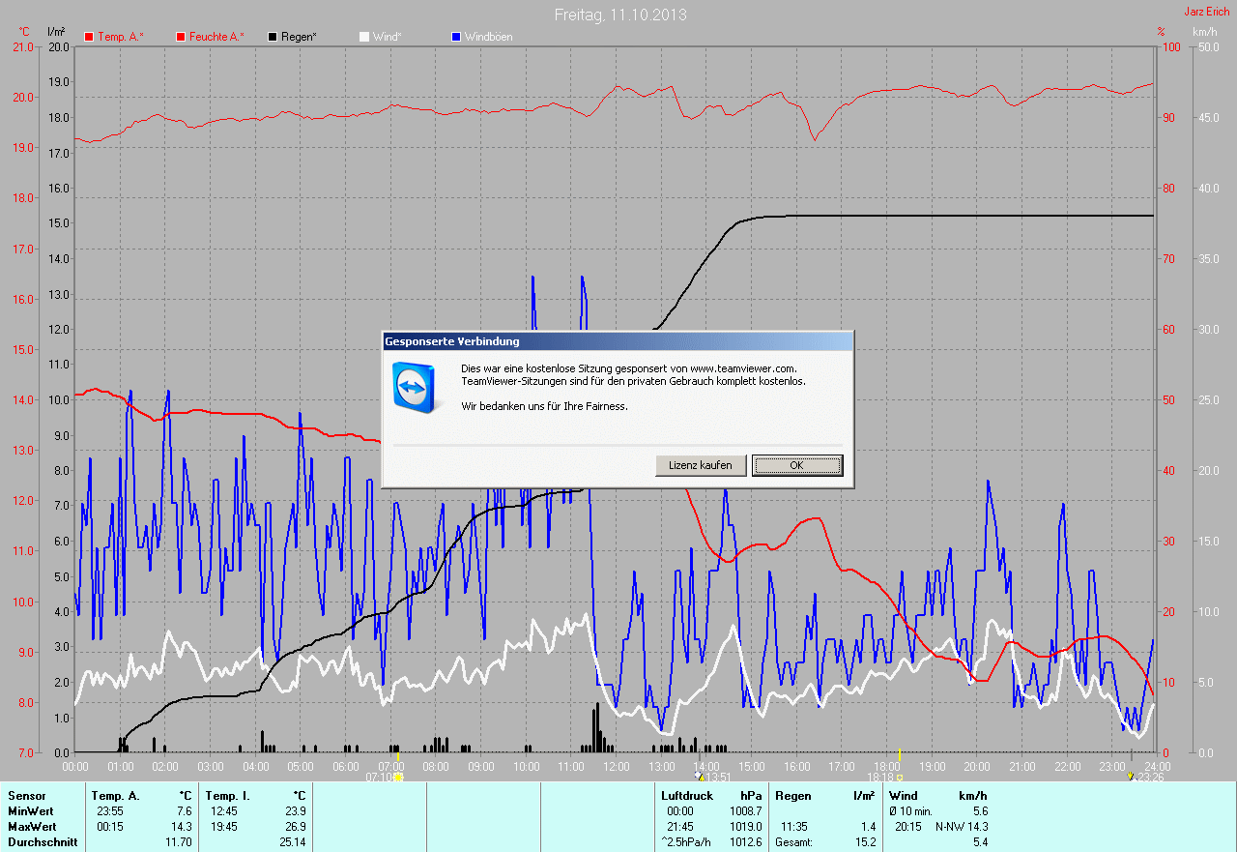The height and width of the screenshot is (852, 1237).
Task: Click the chart date title Freitag, 11.10.2013
Action: [620, 15]
